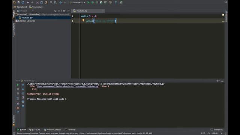
Task: Expand External Libraries in project tree
Action: pyautogui.click(x=25, y=21)
